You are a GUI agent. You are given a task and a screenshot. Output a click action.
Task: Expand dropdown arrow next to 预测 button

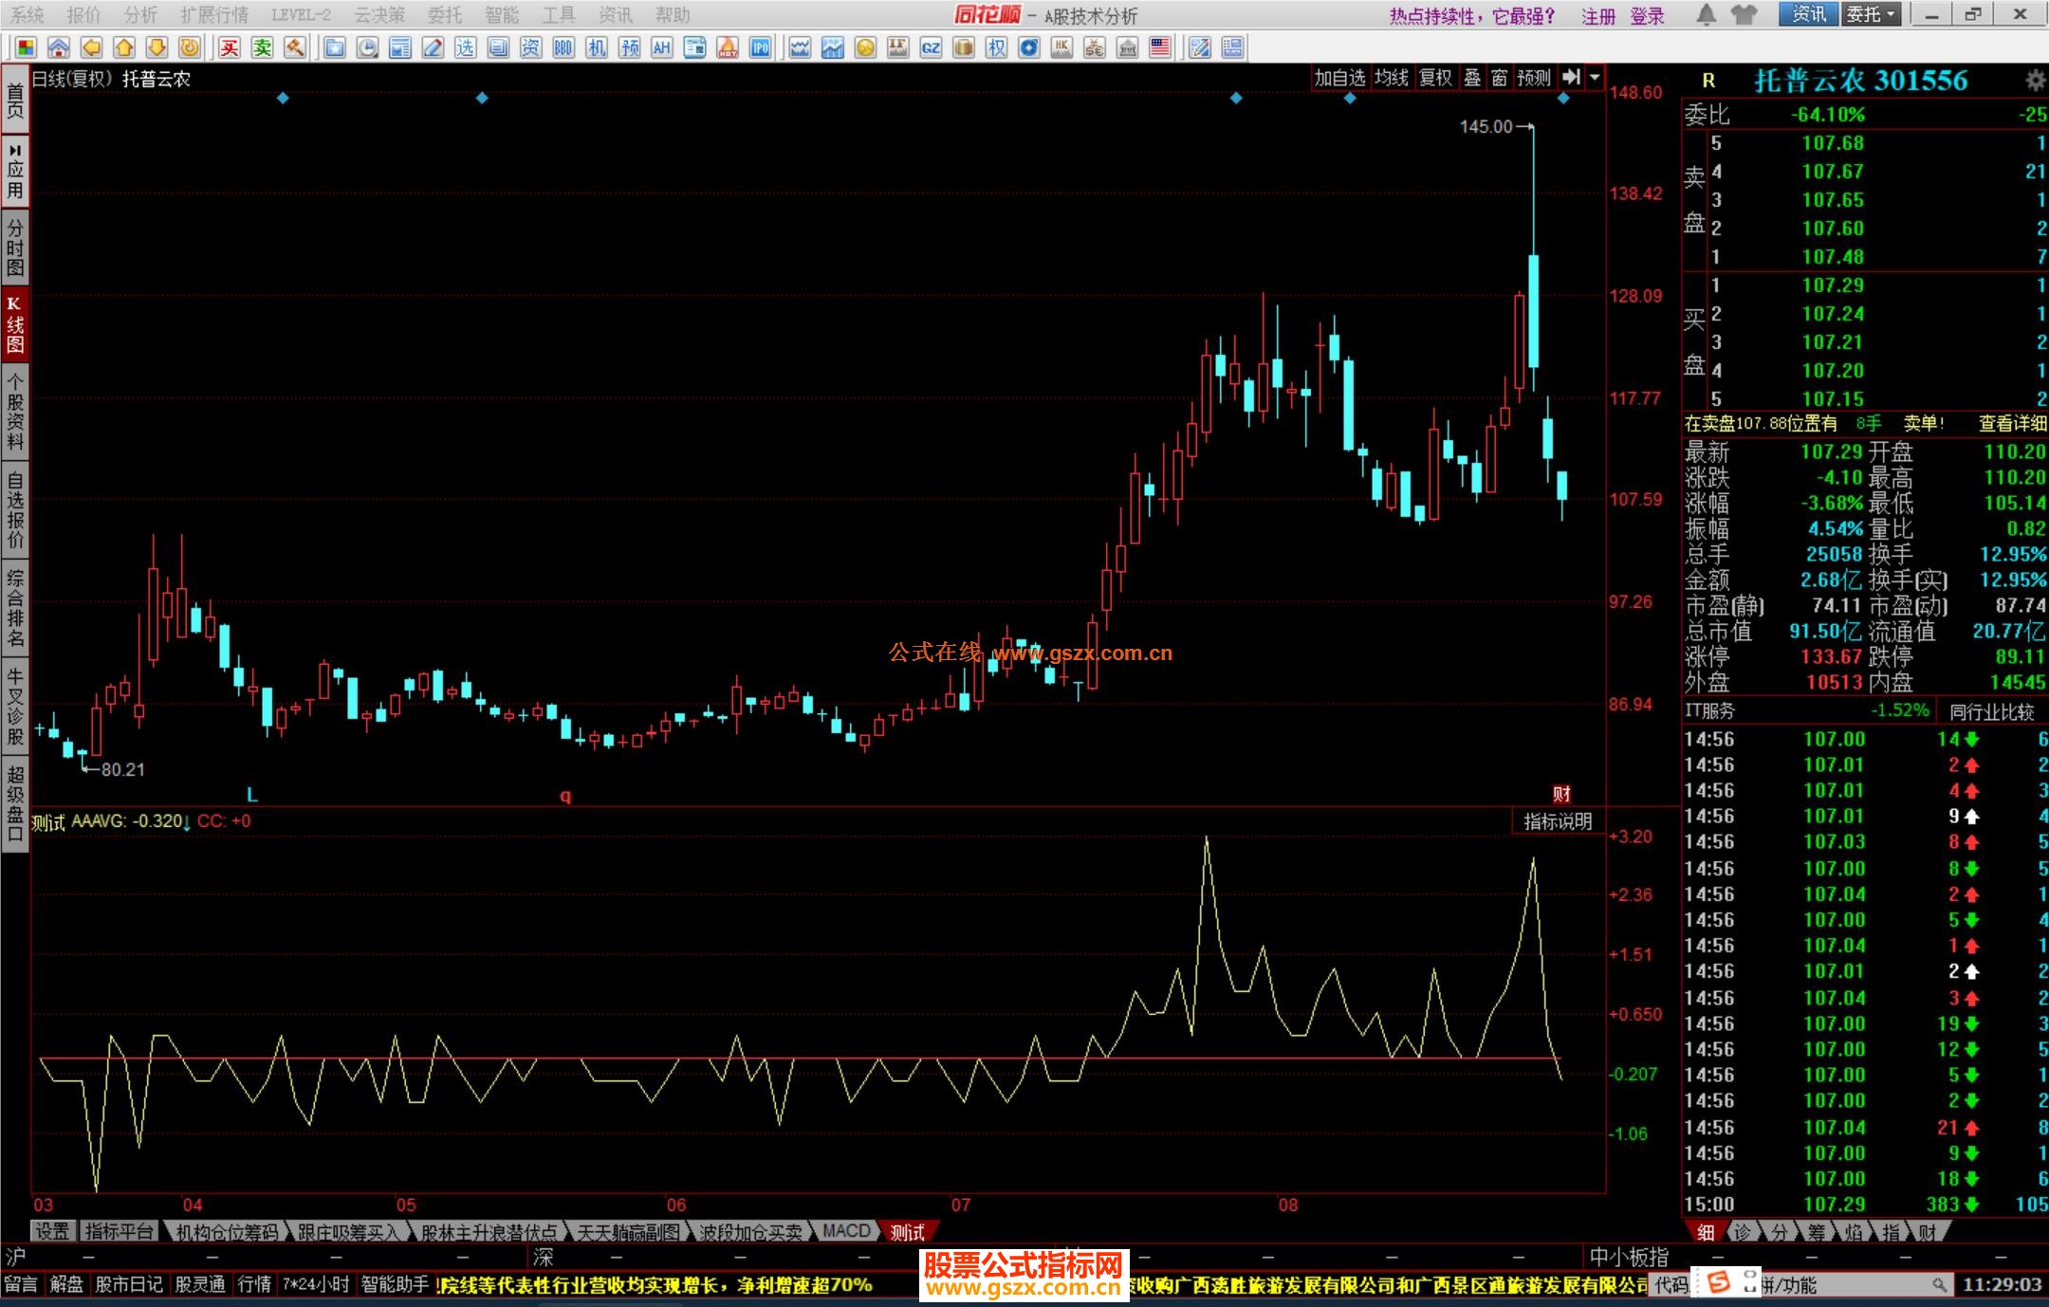click(1595, 78)
